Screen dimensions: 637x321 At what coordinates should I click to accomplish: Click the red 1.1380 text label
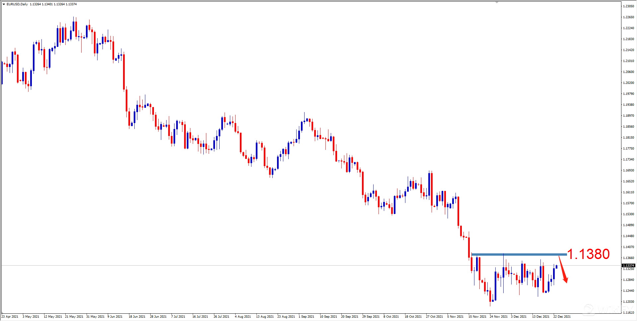588,254
